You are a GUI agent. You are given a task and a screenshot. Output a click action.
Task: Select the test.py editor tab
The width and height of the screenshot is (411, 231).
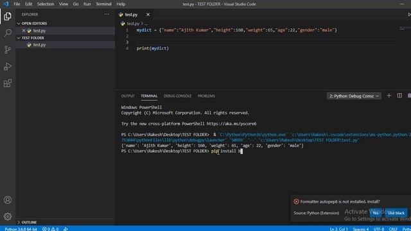pyautogui.click(x=131, y=15)
